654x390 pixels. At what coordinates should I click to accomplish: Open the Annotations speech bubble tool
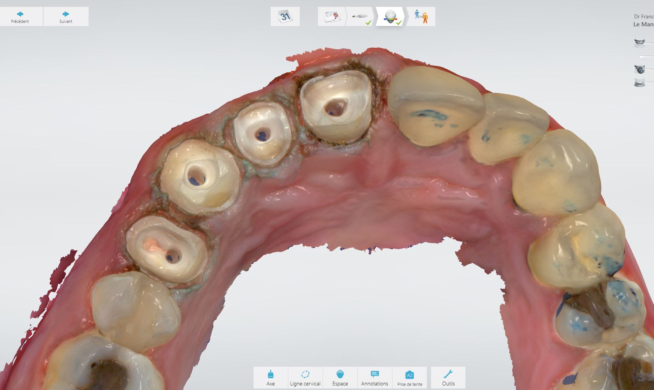375,378
